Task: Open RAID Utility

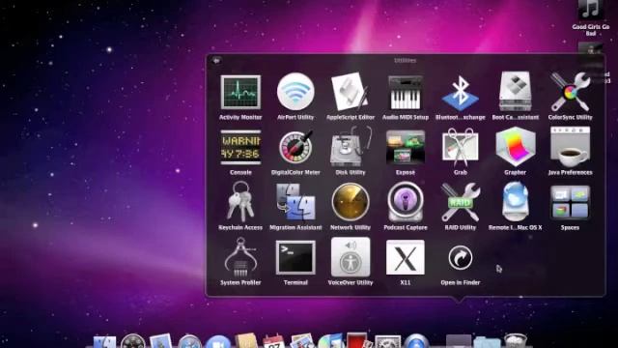Action: (x=461, y=202)
